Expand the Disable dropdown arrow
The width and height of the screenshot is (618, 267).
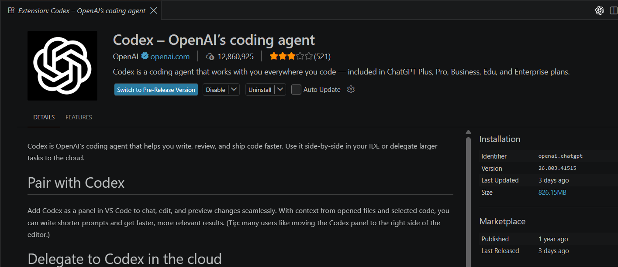234,90
